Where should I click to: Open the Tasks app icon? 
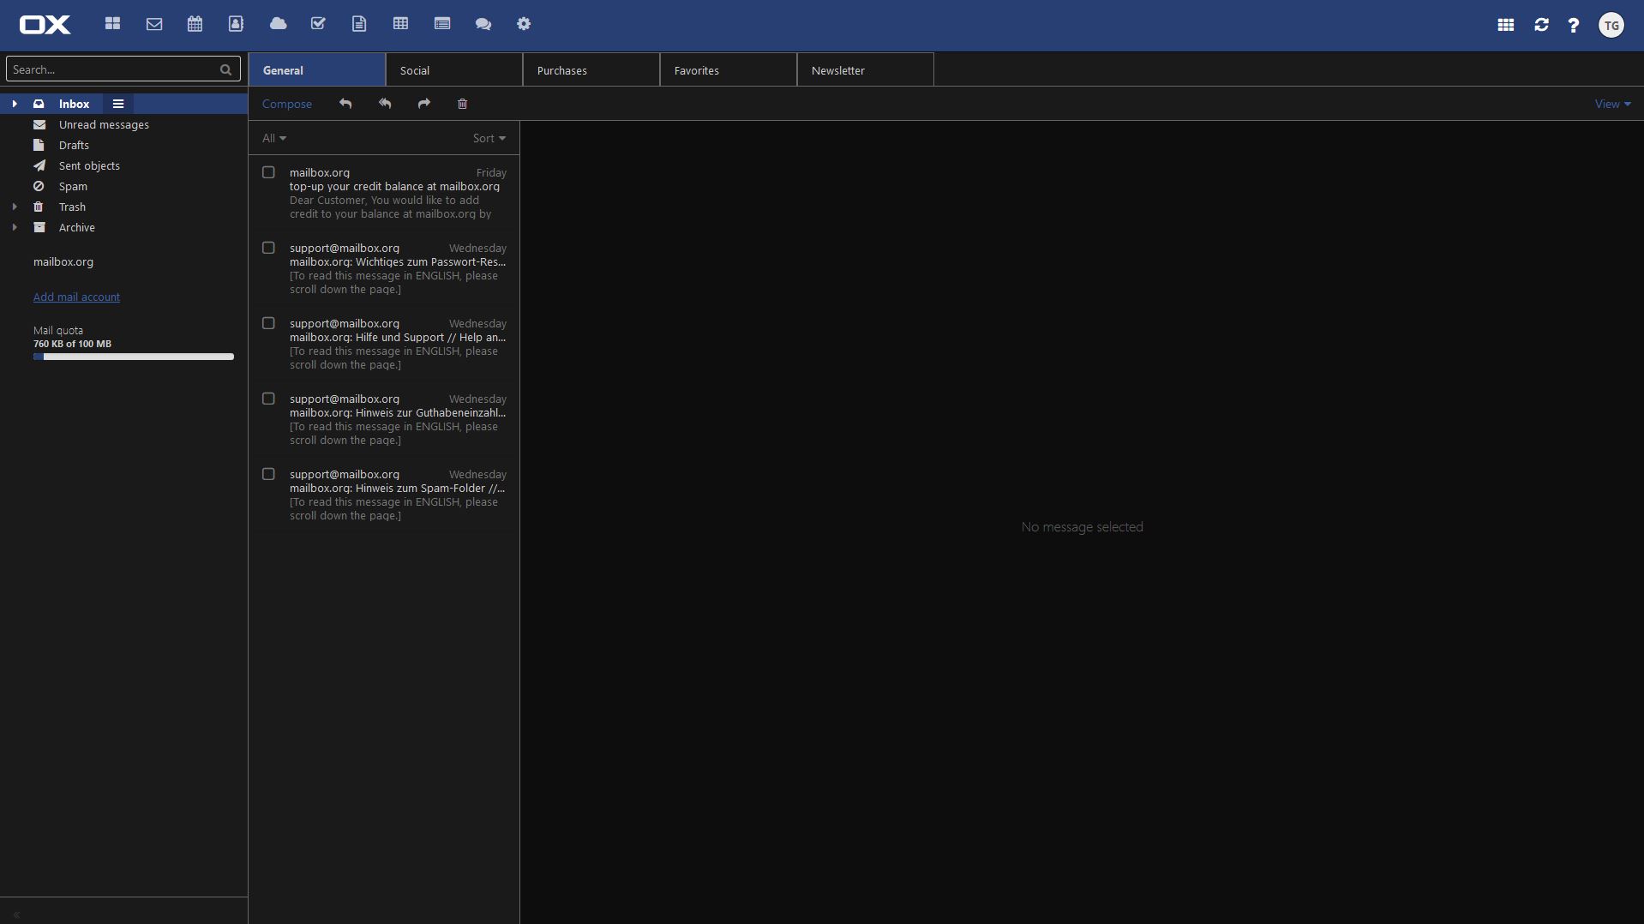point(319,24)
